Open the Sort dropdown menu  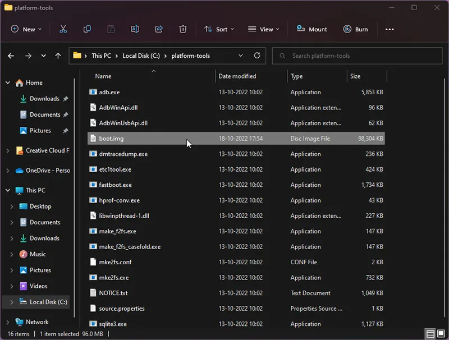[219, 29]
